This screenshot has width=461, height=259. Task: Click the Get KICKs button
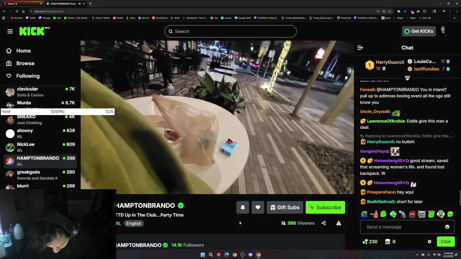419,31
